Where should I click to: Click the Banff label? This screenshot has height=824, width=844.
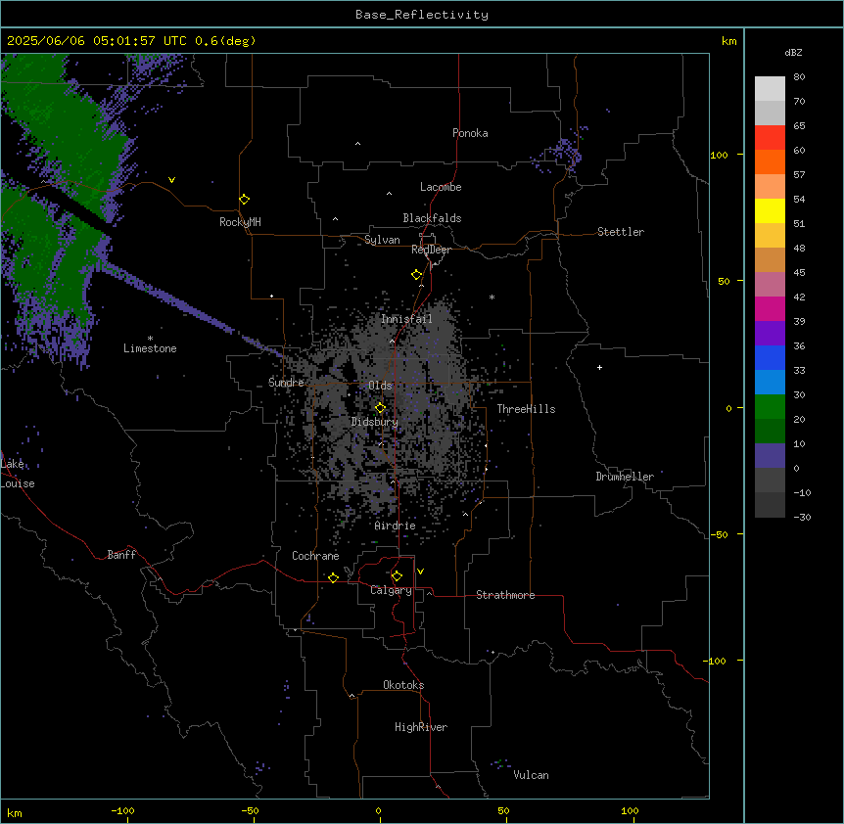coord(121,555)
